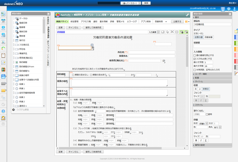Open the 入力画面 dropdown
This screenshot has height=162, width=238.
pos(154,32)
